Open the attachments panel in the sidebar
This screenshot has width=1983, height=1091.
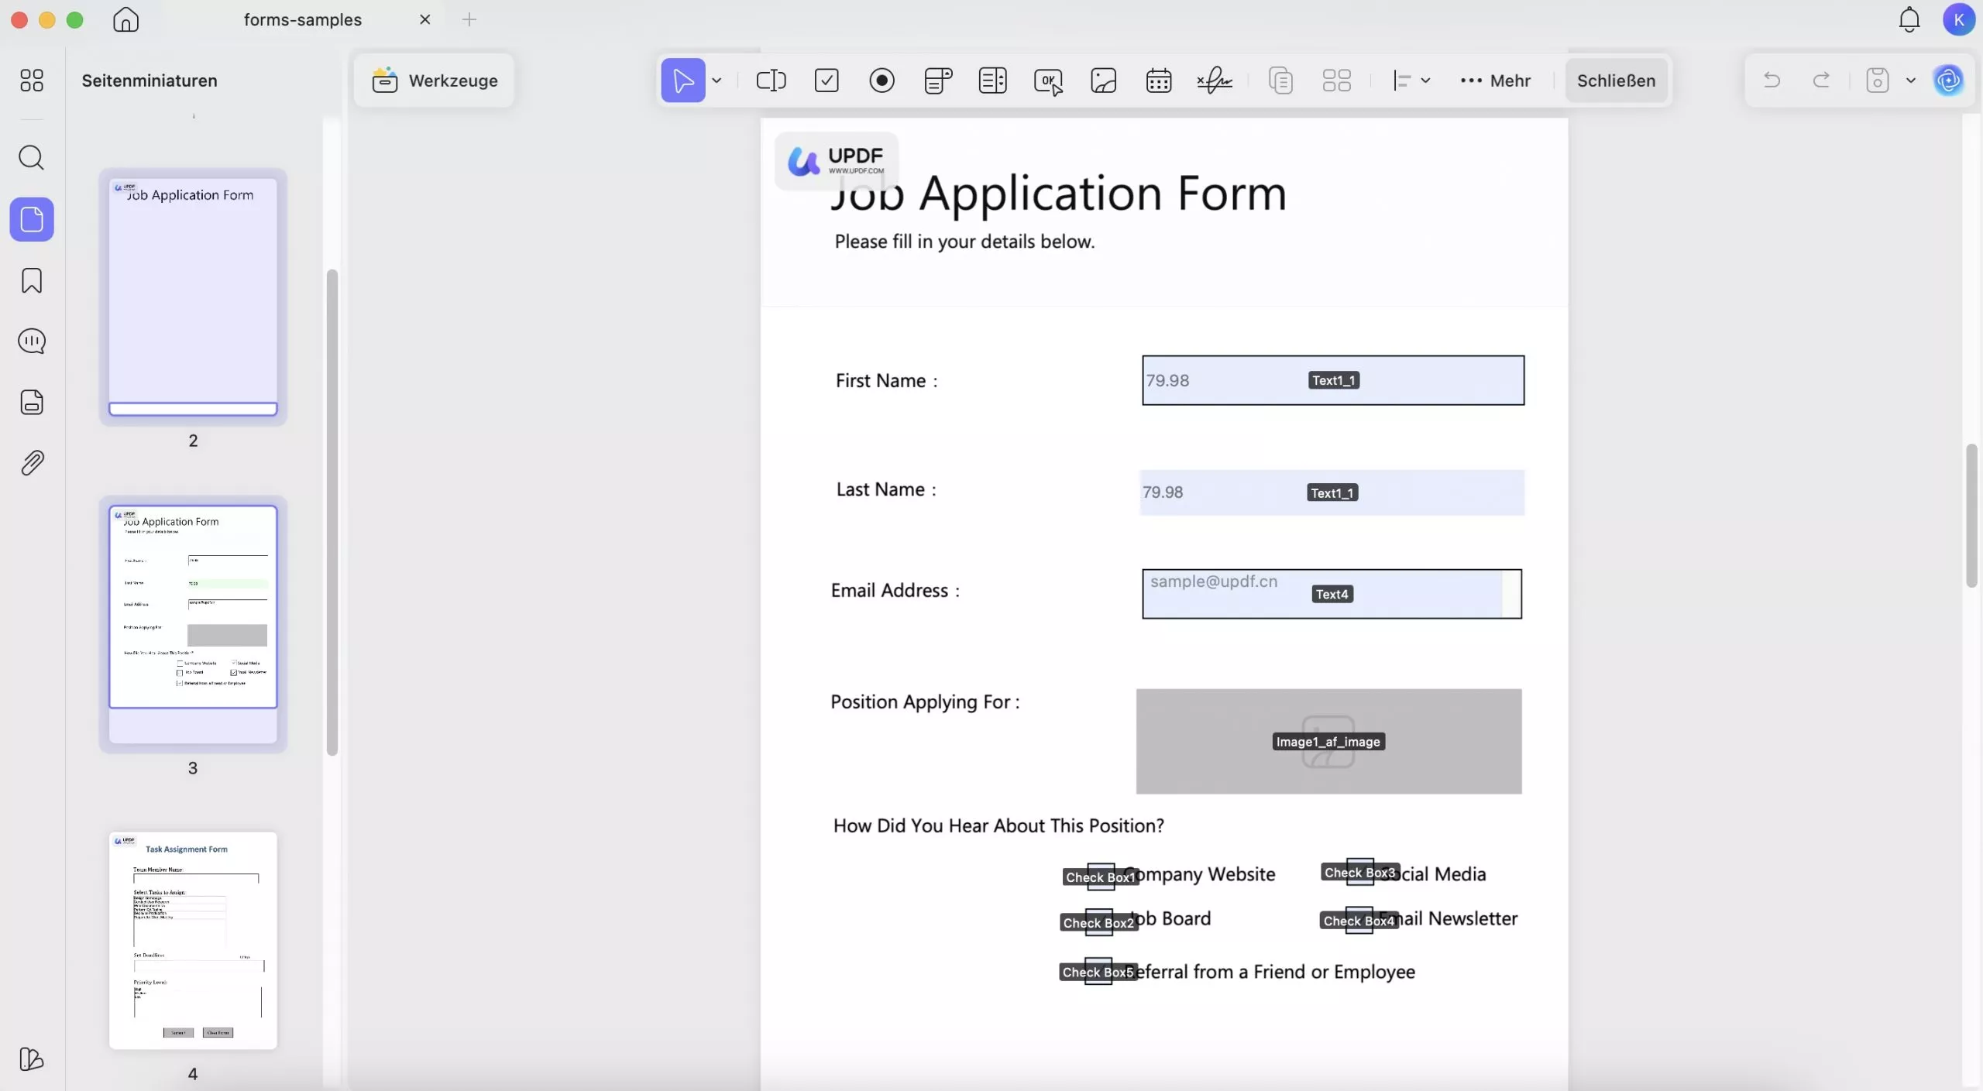(31, 462)
